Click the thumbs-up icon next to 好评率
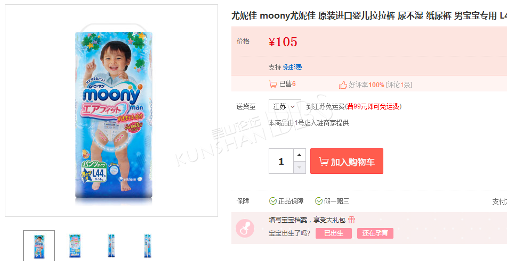507x261 pixels. click(343, 85)
